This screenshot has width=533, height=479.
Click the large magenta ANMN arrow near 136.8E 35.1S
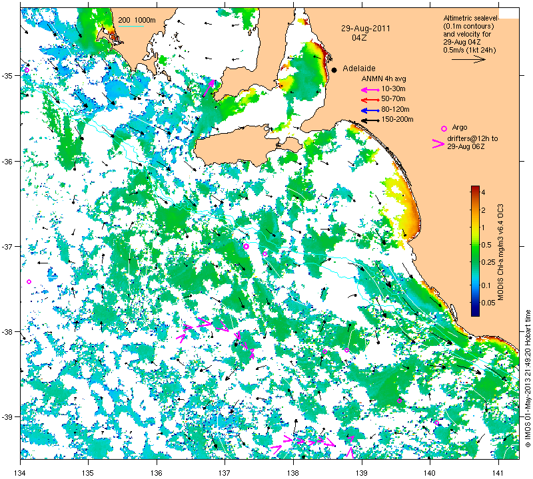click(209, 88)
